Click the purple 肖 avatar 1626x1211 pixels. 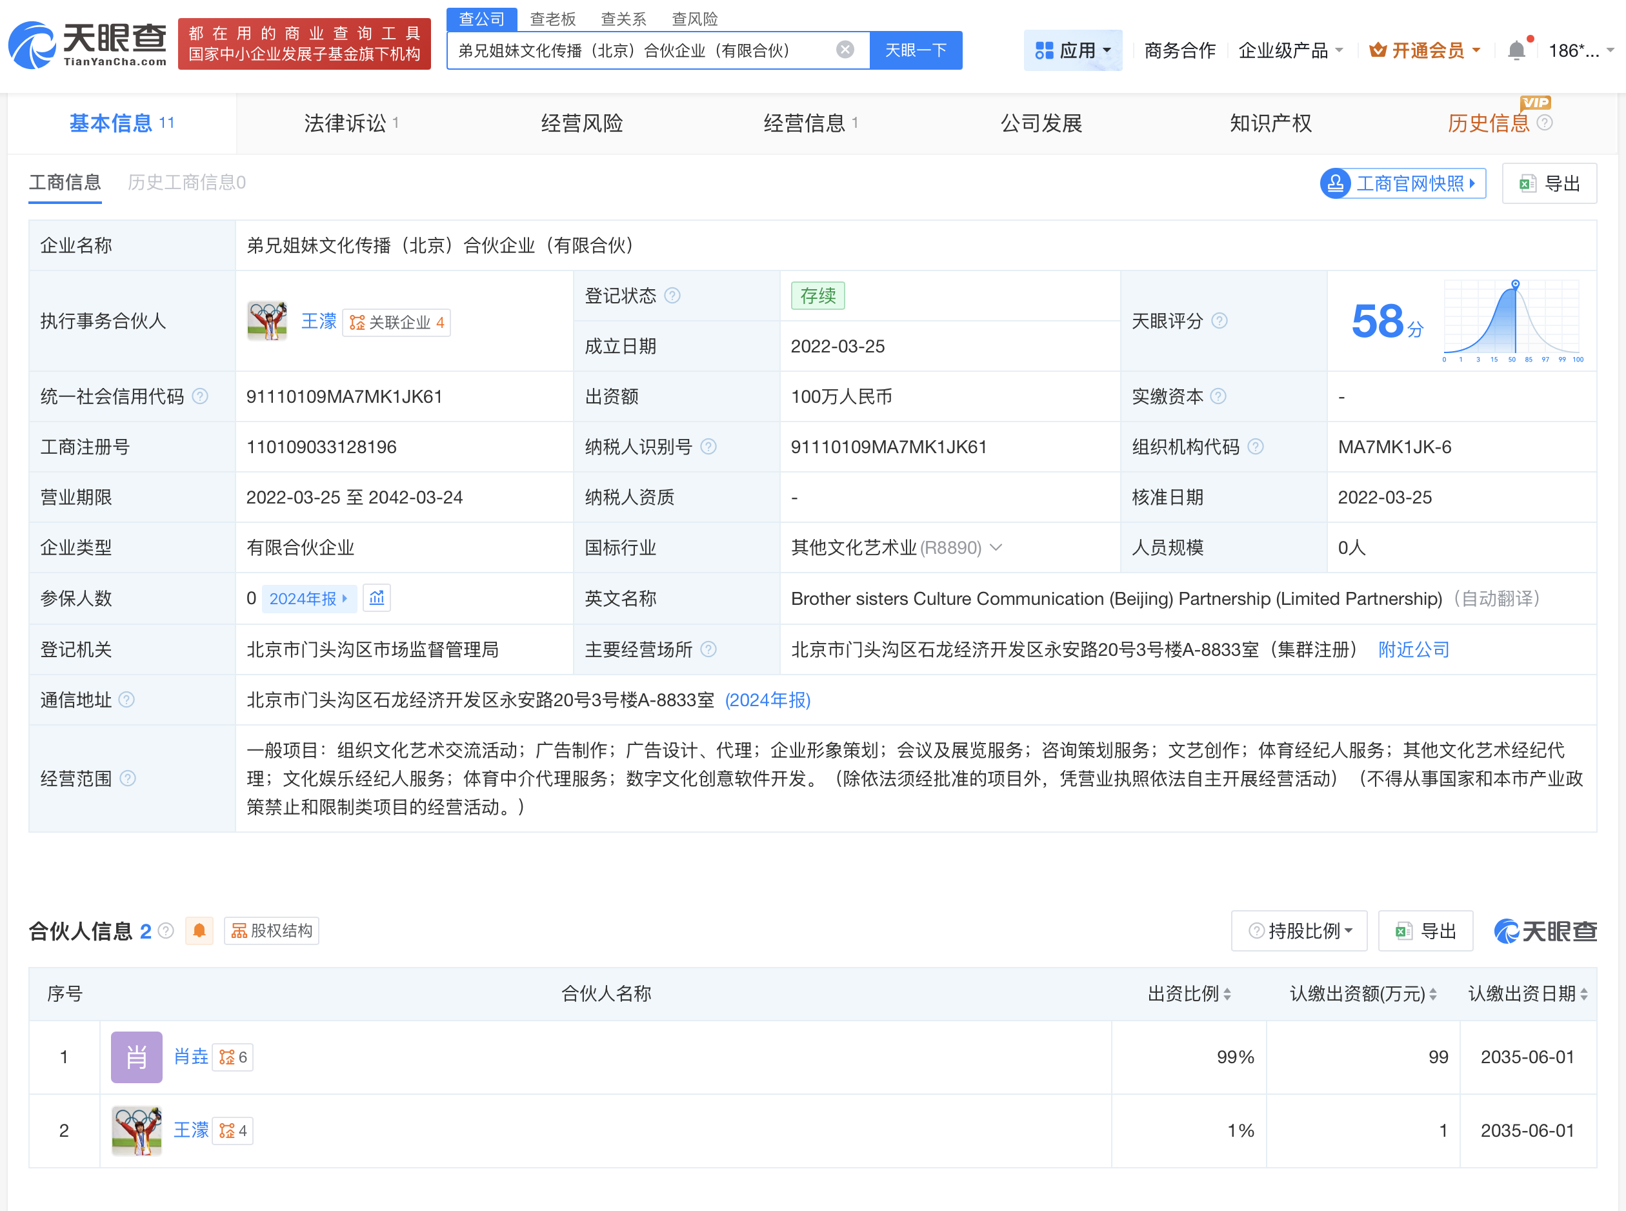136,1057
